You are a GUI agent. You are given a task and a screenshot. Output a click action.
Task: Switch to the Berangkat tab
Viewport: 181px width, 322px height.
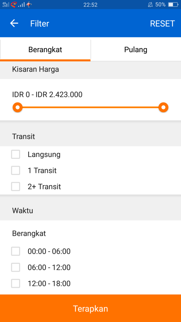click(45, 49)
